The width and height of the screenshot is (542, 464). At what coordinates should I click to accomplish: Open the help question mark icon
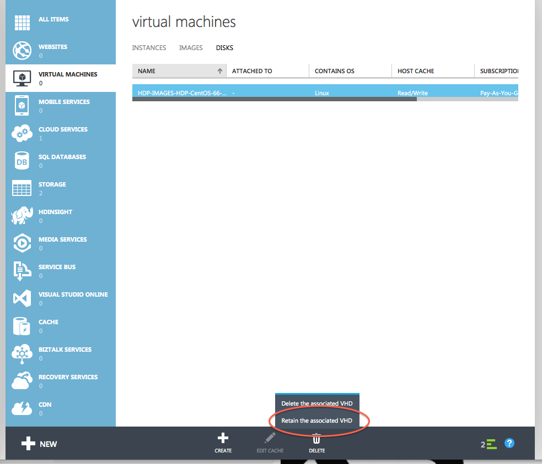pos(509,443)
